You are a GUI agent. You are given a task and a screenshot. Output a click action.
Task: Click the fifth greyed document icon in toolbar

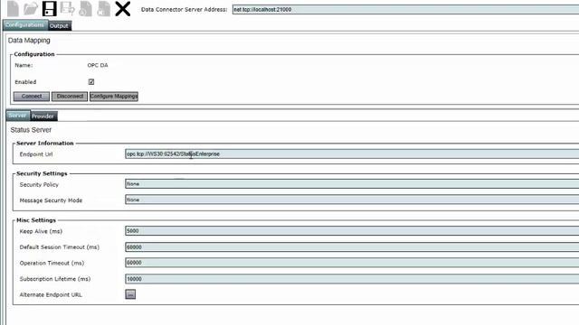coord(86,8)
